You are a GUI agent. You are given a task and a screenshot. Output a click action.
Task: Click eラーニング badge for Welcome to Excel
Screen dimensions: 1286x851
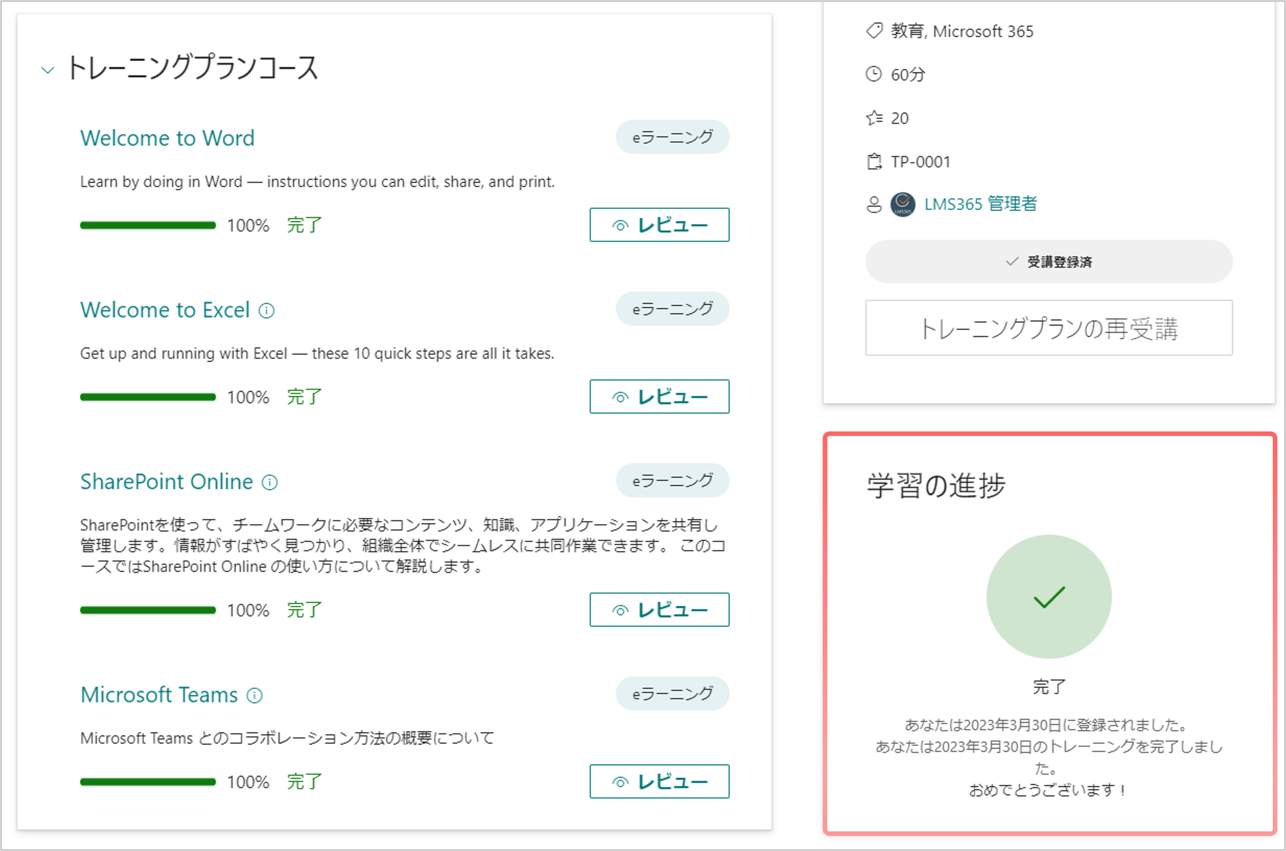coord(672,309)
